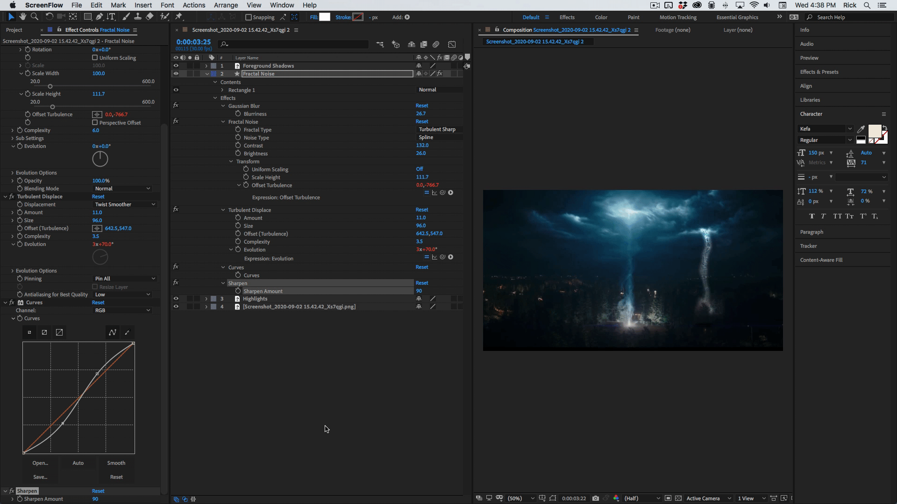The image size is (897, 504).
Task: Reset the Turbulent Displace effect in timeline
Action: (x=421, y=210)
